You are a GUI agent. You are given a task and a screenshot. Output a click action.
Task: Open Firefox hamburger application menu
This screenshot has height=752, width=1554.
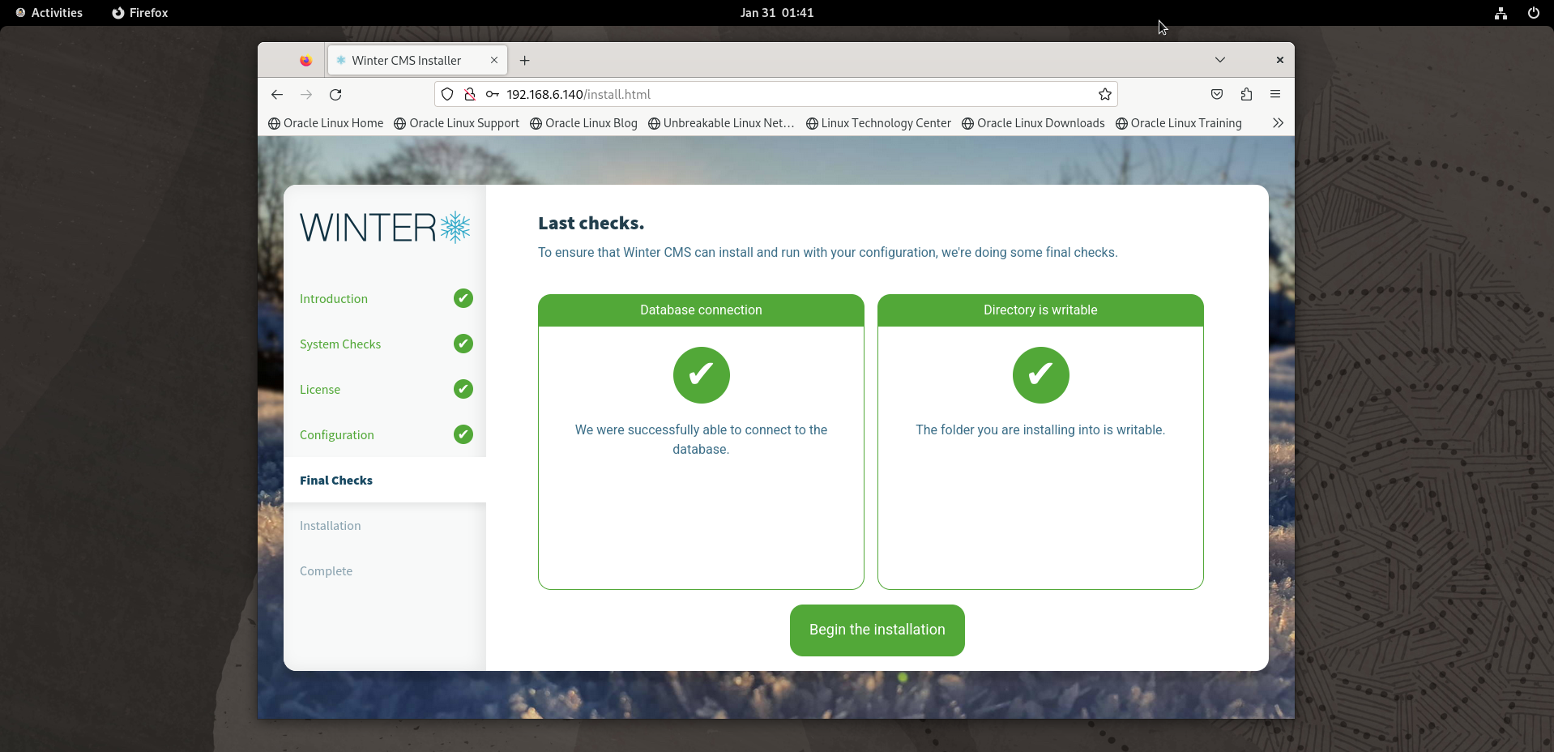point(1275,95)
